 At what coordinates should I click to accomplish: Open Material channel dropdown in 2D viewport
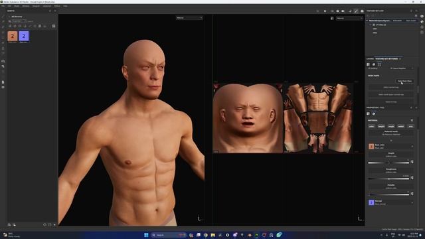click(349, 18)
